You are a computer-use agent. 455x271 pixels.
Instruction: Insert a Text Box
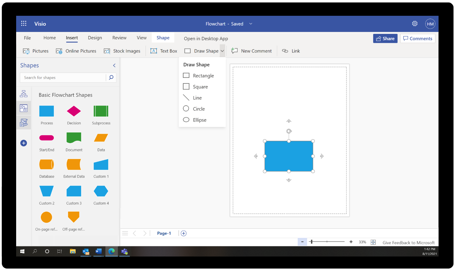(163, 51)
